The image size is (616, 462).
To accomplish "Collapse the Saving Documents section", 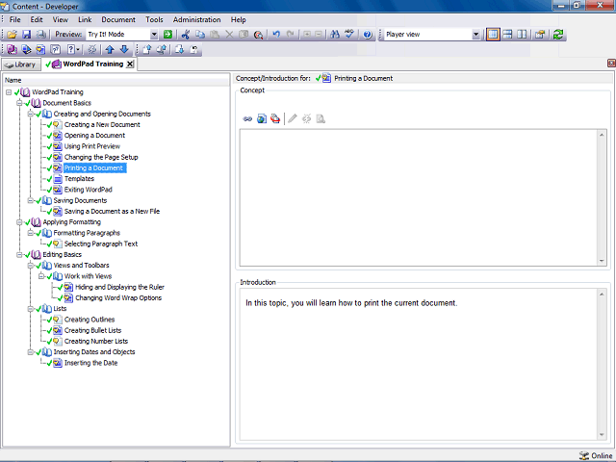I will click(x=30, y=200).
